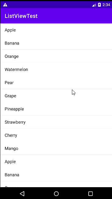This screenshot has width=112, height=199.
Task: Tap the second Banana near the bottom
Action: tap(56, 175)
